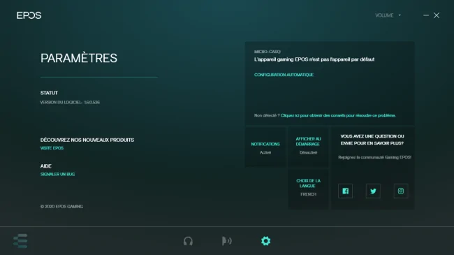Click Signaler un bug link

pyautogui.click(x=57, y=174)
